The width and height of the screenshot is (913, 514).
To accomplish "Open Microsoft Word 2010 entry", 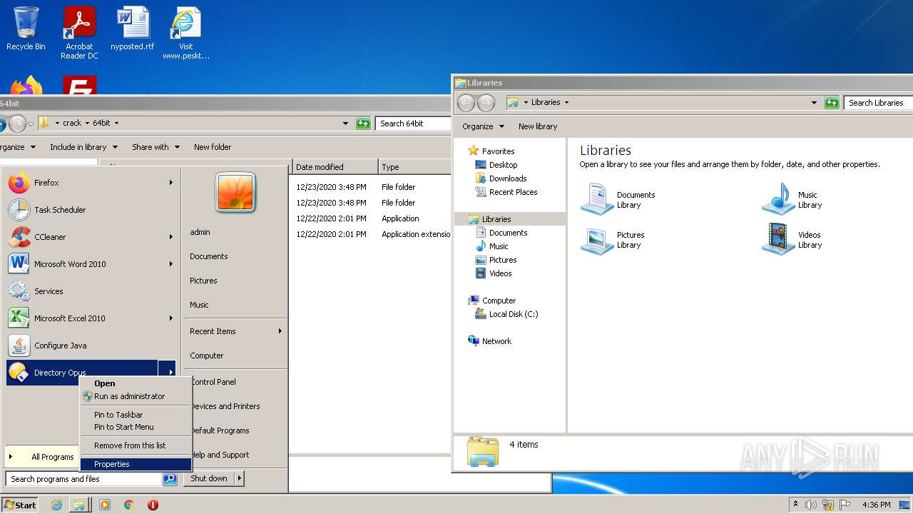I will click(91, 264).
